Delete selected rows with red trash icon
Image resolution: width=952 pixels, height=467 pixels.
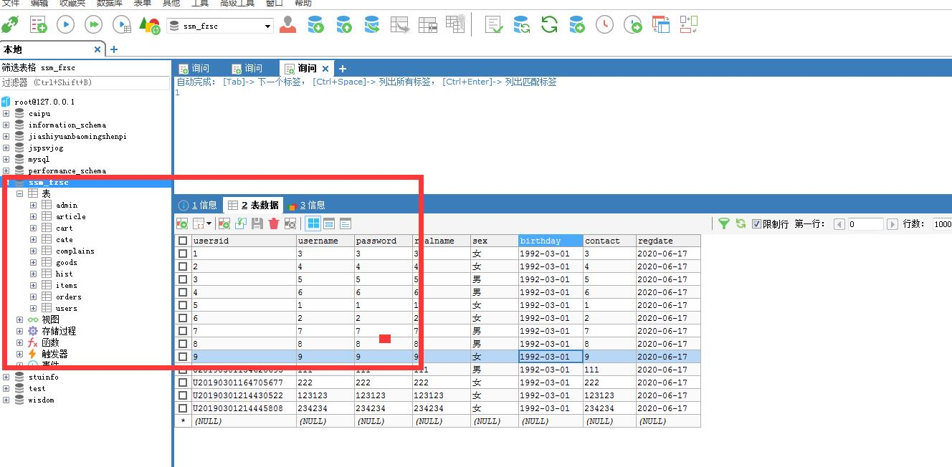[x=273, y=224]
